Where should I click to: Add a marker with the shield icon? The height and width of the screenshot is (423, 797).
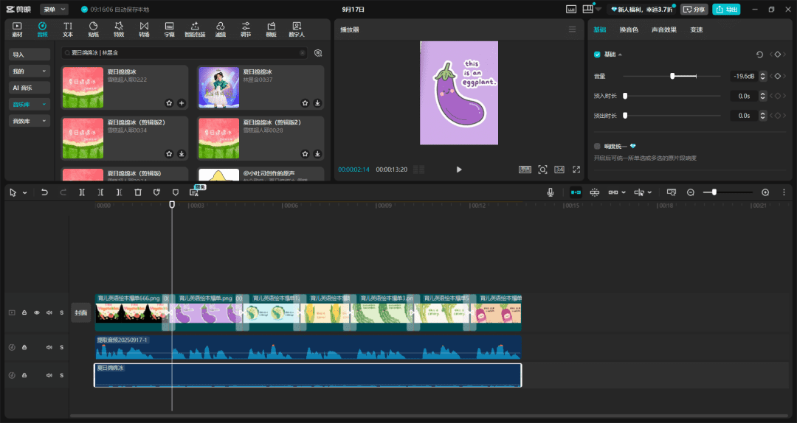(176, 192)
